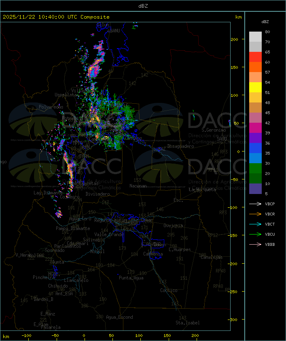Pick the purple 36-39 dBZ legend swatch
This screenshot has height=341, width=286.
[255, 138]
